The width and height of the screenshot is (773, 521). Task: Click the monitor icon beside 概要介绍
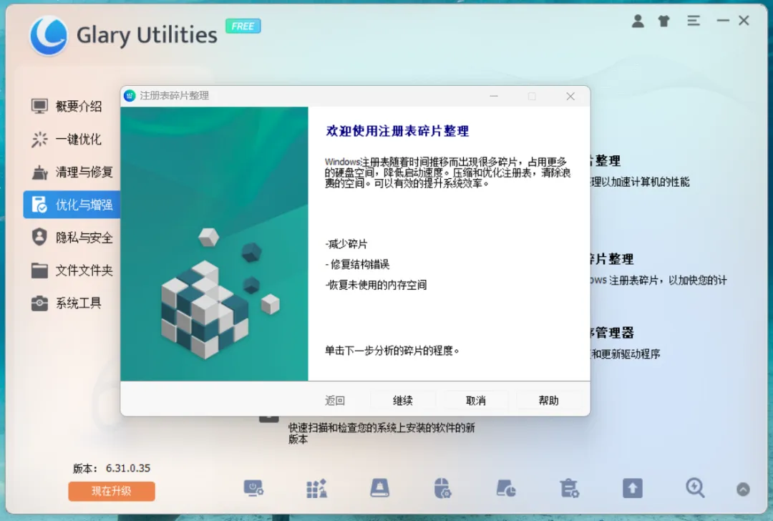[x=39, y=106]
